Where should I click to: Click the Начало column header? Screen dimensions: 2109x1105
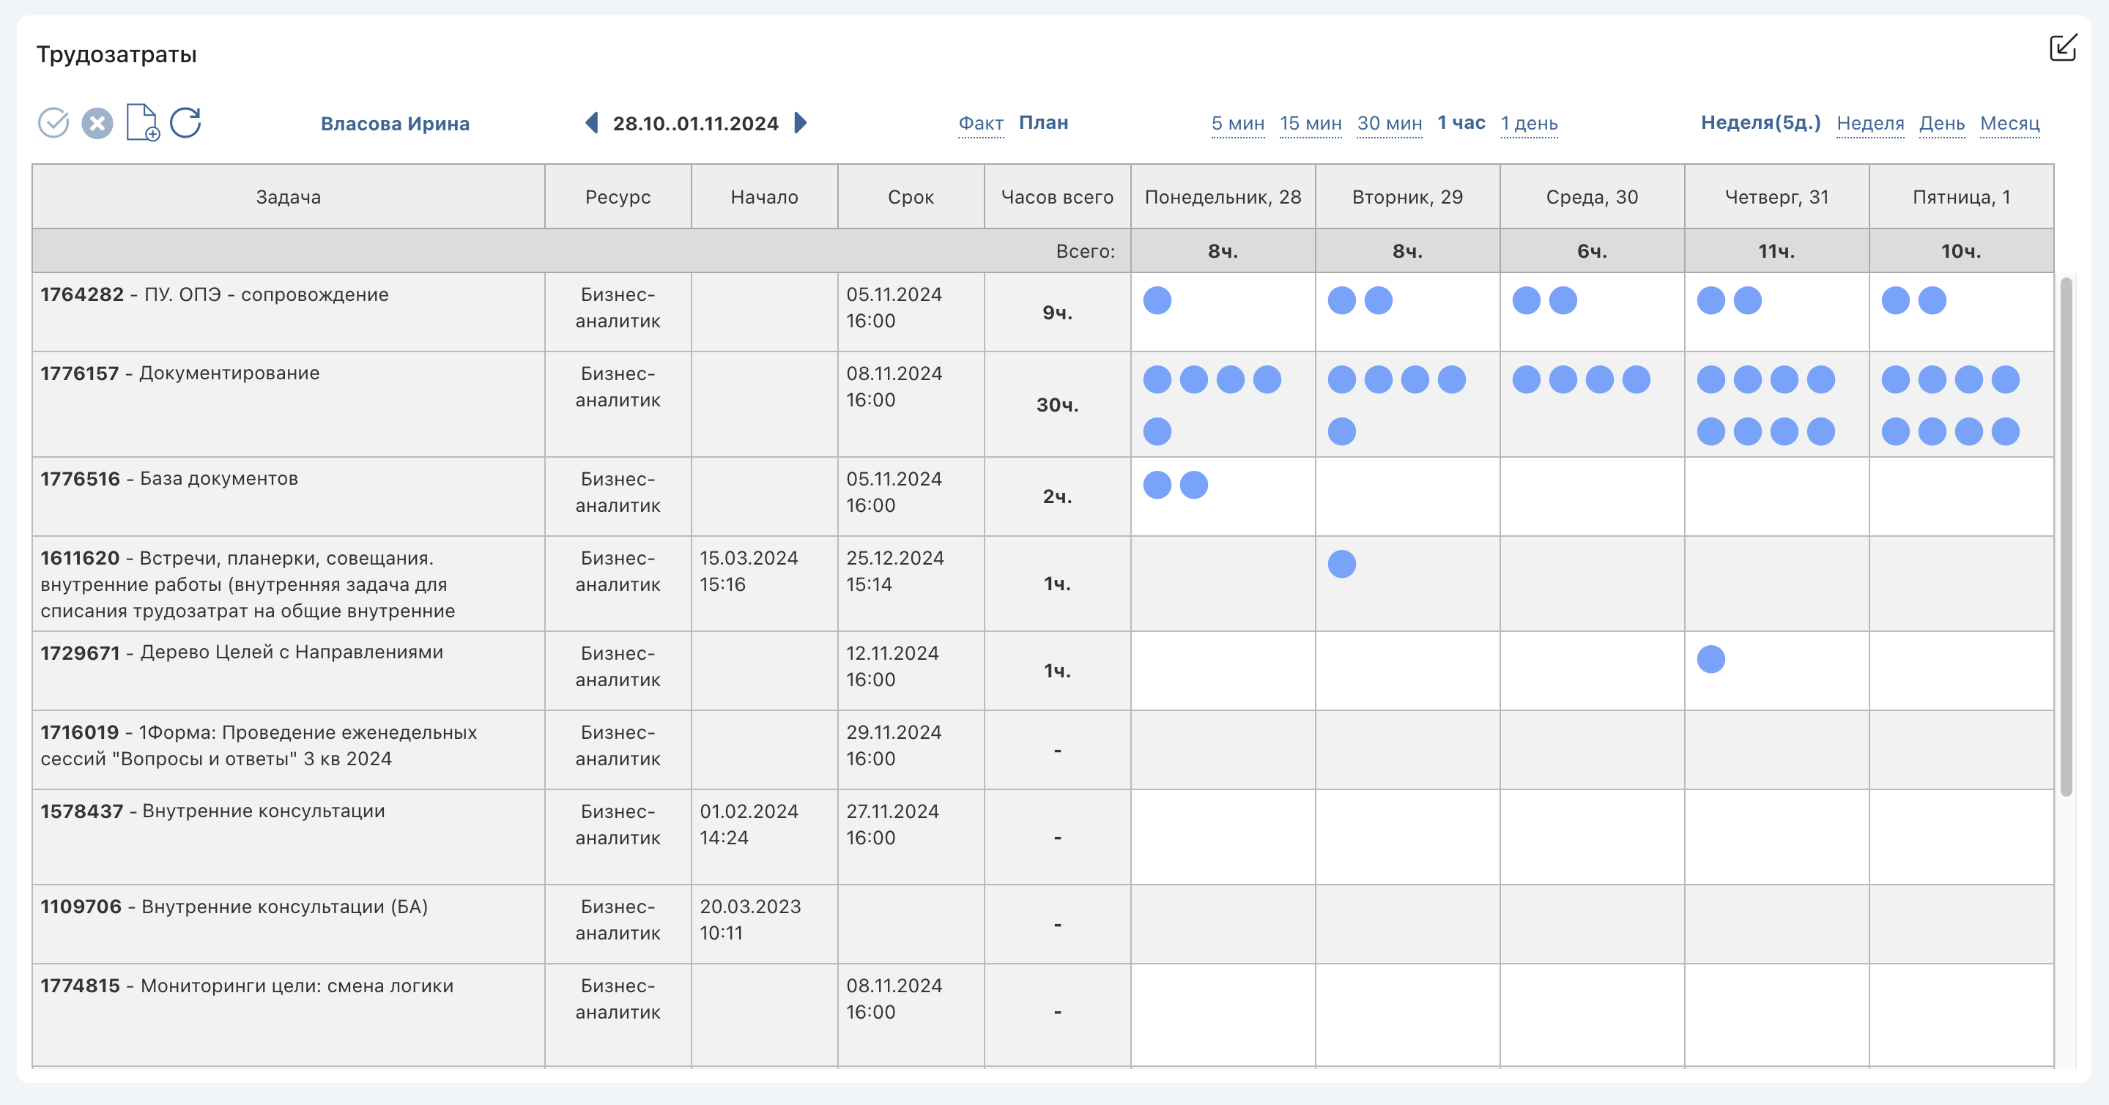[764, 196]
